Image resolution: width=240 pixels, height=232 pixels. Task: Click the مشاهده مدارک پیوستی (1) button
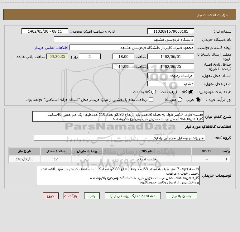coord(133,196)
